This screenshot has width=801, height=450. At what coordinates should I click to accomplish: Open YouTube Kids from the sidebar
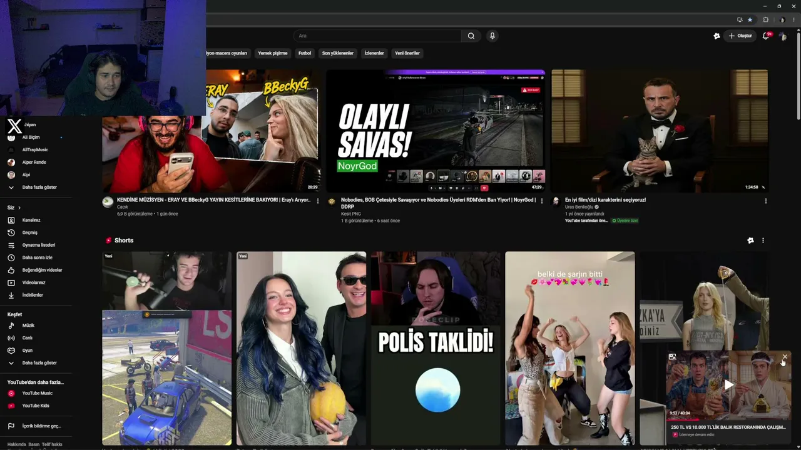coord(36,406)
